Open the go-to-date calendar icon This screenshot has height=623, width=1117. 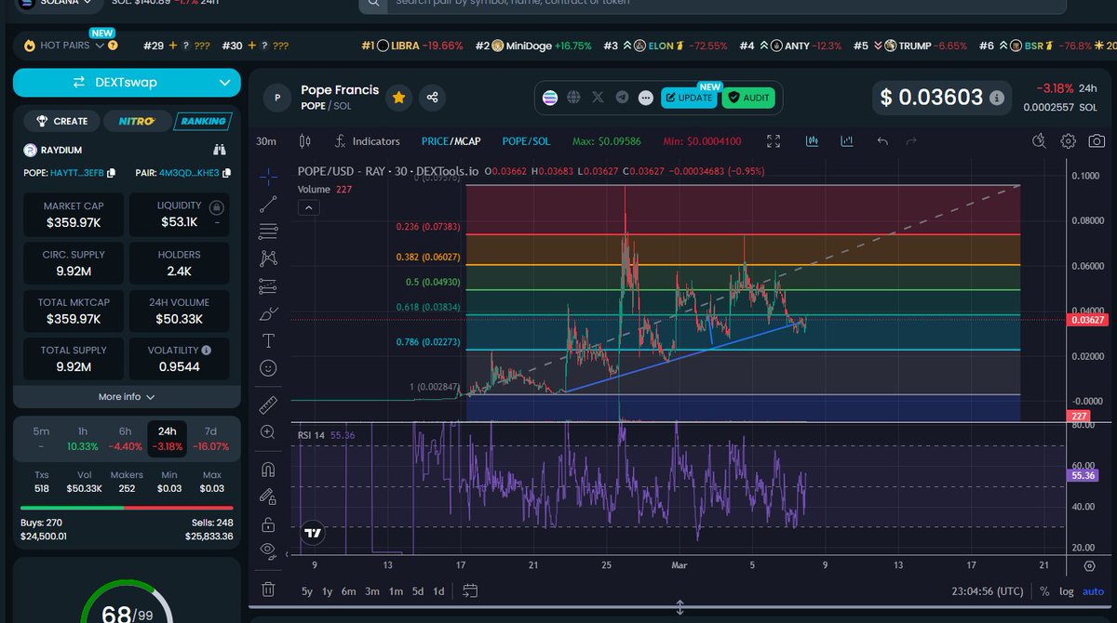tap(469, 590)
